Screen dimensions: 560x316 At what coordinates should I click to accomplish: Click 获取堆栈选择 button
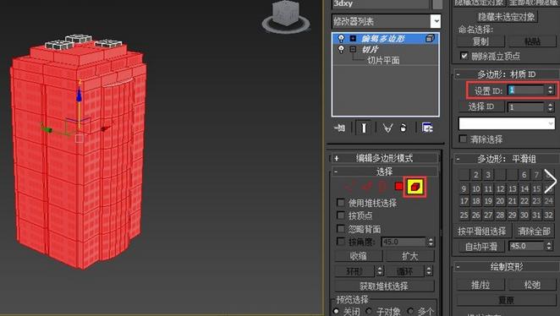coord(384,286)
